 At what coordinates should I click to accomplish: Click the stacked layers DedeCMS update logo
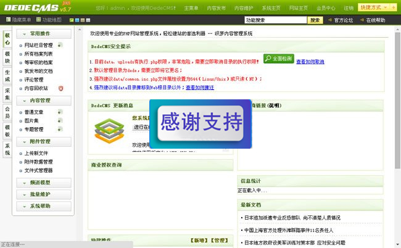tap(109, 131)
